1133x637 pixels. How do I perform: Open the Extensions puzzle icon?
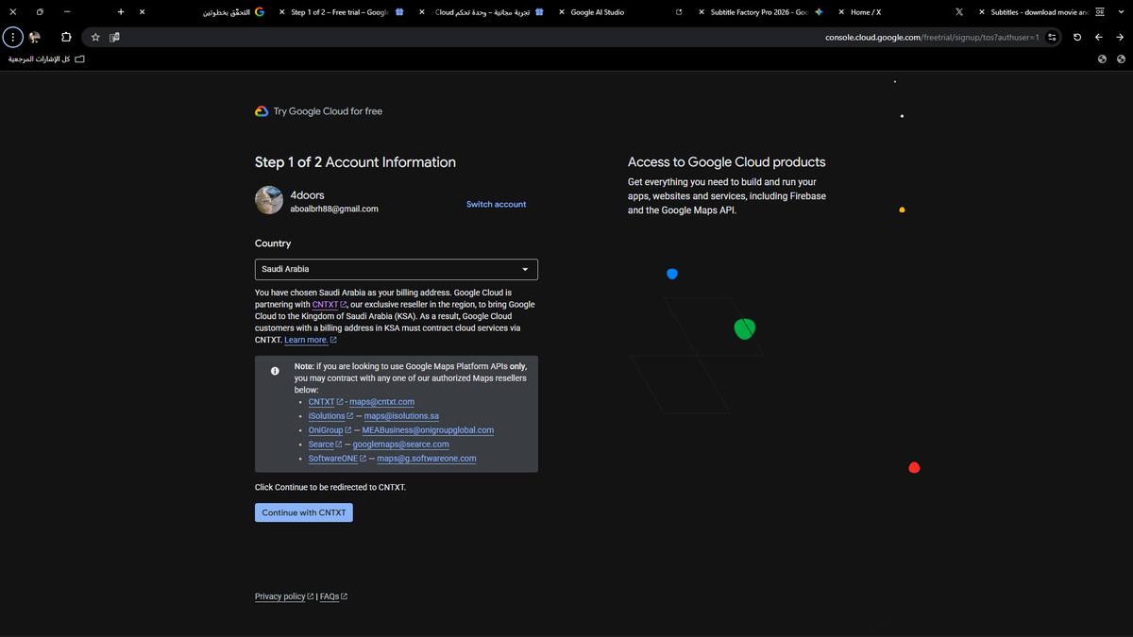(x=66, y=37)
